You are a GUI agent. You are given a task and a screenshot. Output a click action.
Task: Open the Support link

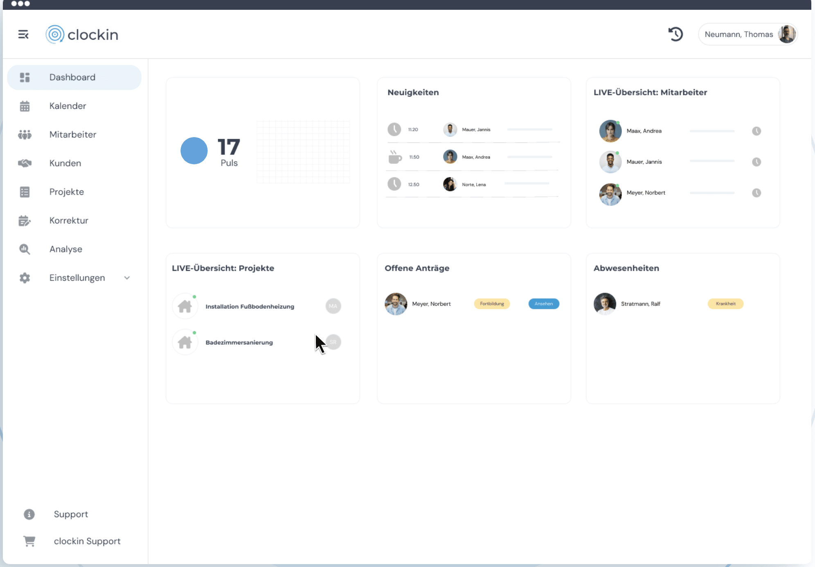tap(71, 514)
